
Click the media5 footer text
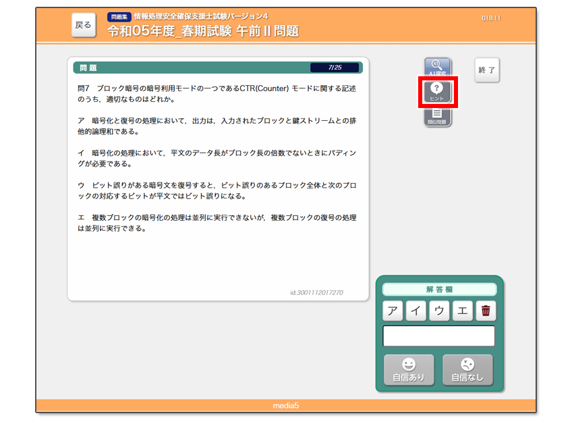coord(286,405)
